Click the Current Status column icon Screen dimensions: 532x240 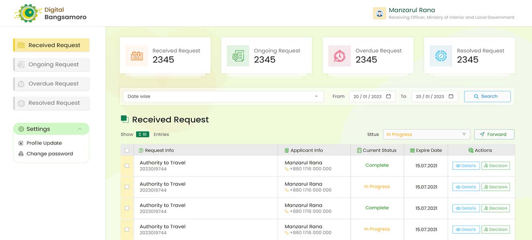pyautogui.click(x=359, y=151)
